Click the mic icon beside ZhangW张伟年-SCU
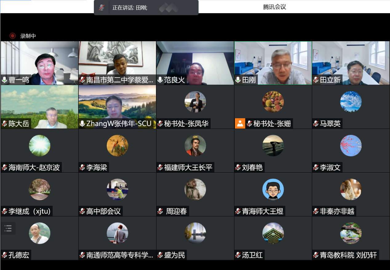The image size is (390, 270). coord(82,124)
